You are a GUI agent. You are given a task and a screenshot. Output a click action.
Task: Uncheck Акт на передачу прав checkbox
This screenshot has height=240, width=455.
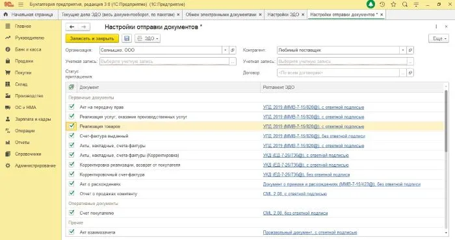pyautogui.click(x=71, y=107)
